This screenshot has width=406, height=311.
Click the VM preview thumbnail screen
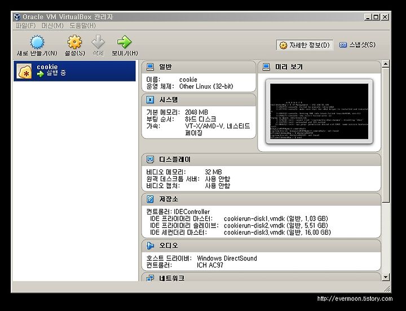pos(319,111)
